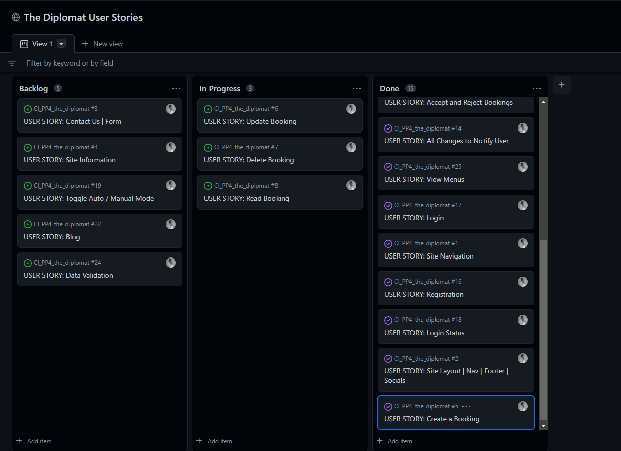Image resolution: width=621 pixels, height=451 pixels.
Task: Click the In Progress column heading
Action: pyautogui.click(x=220, y=88)
